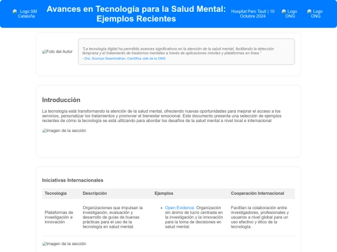This screenshot has height=252, width=337.
Task: Open the Dra. Soumya Swaminathan link
Action: pos(125,58)
